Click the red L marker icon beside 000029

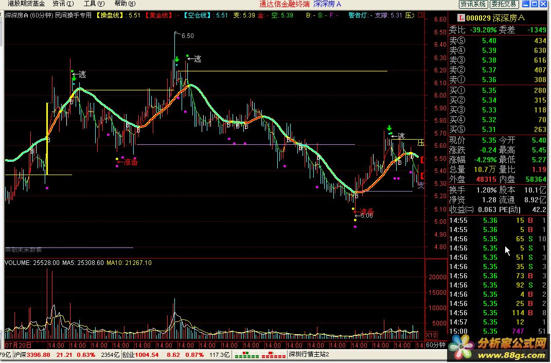pyautogui.click(x=461, y=18)
